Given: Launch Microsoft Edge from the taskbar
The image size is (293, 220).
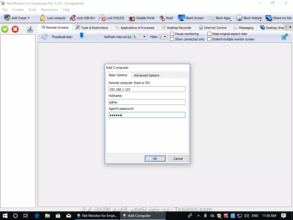Looking at the screenshot, I should (x=37, y=216).
